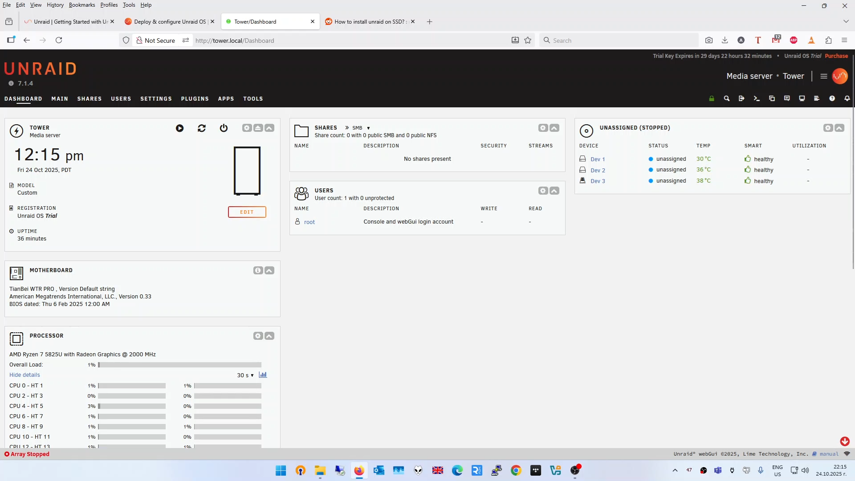This screenshot has height=481, width=855.
Task: Open the Main menu tab
Action: click(60, 99)
